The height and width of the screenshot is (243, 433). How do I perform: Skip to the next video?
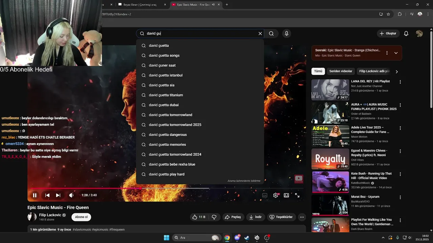pyautogui.click(x=58, y=195)
